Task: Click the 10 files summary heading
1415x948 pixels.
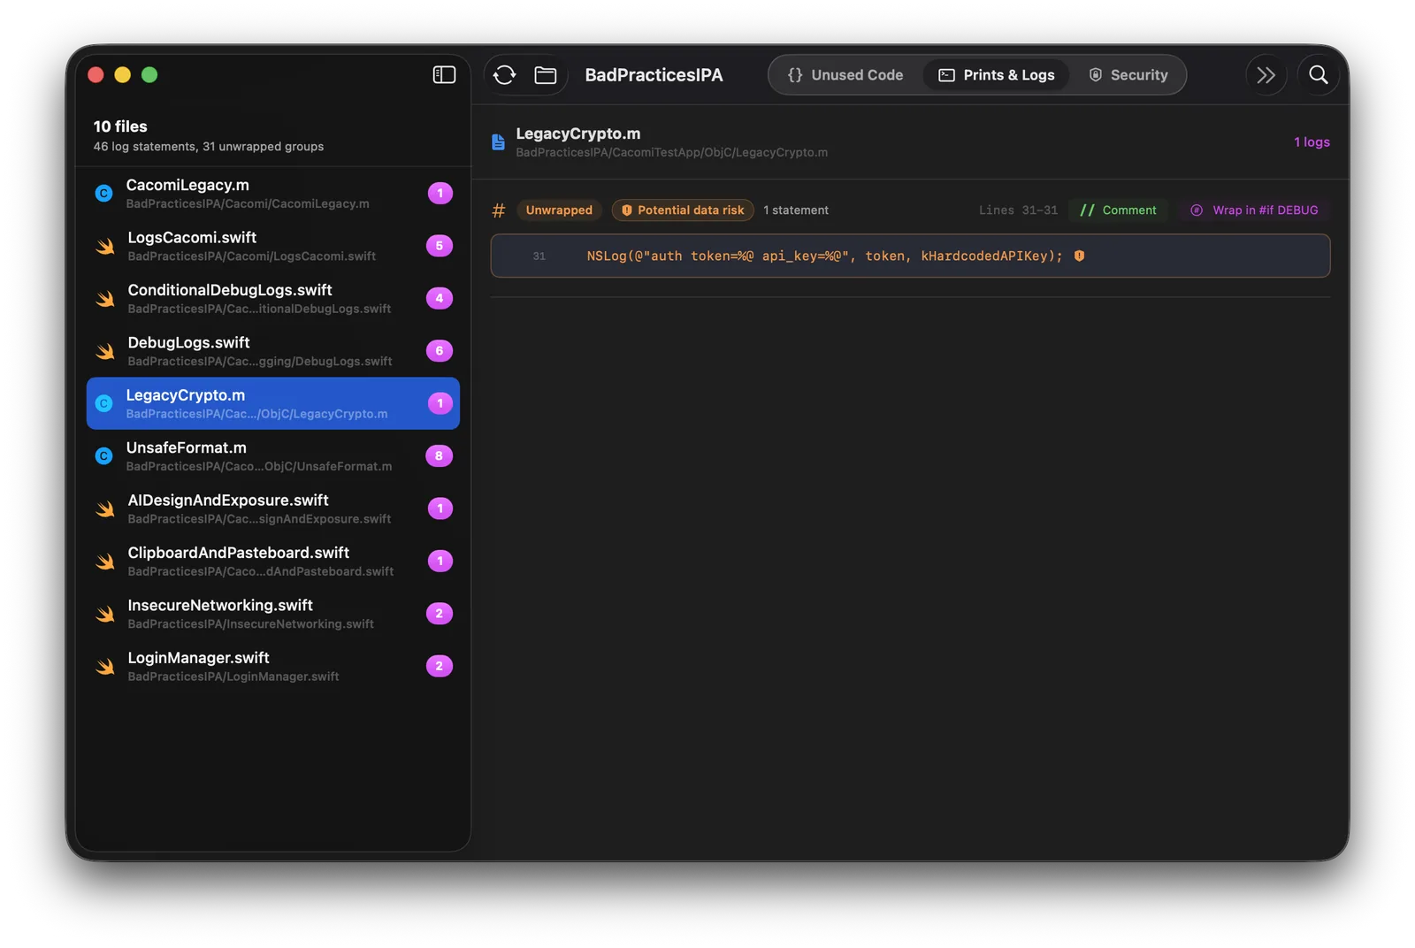Action: 120,126
